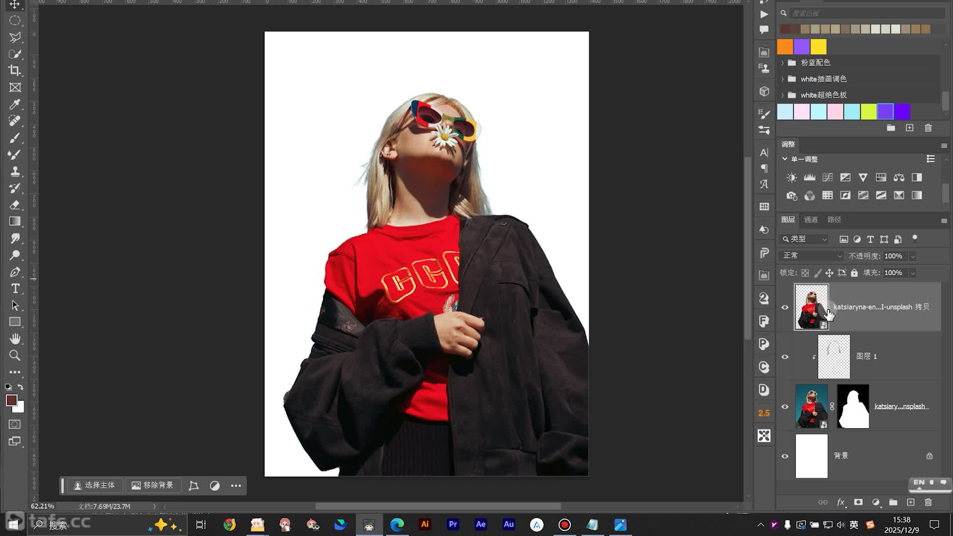953x536 pixels.
Task: Hide the 背景 layer
Action: click(785, 456)
